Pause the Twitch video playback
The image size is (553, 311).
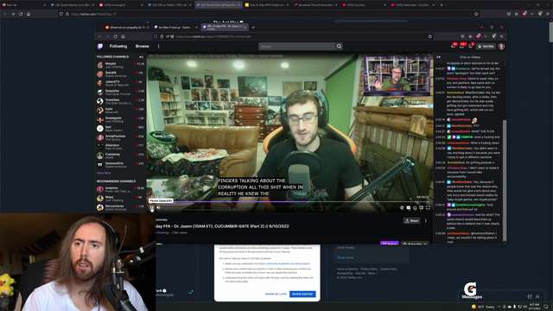152,207
